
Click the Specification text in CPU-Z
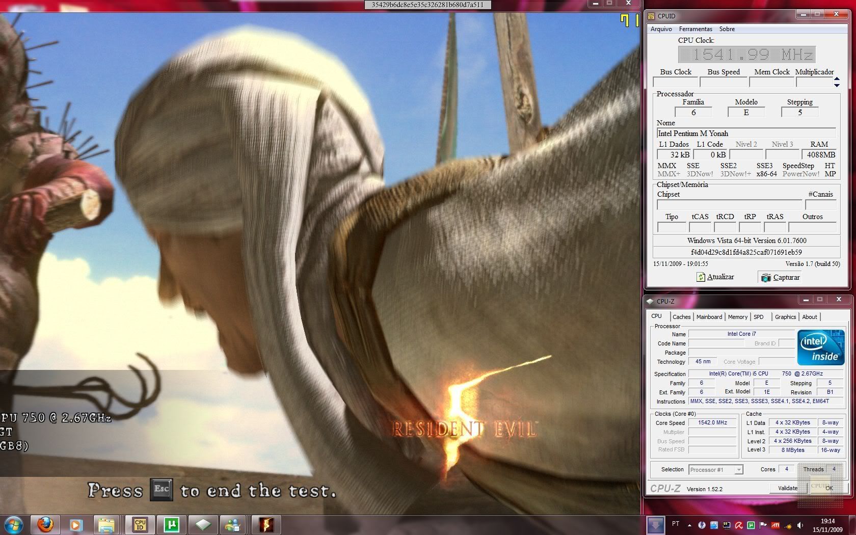[766, 374]
